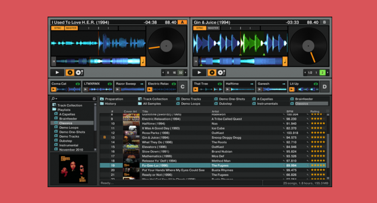
Task: Deactivate Deck B green loop size 2
Action: 322,73
